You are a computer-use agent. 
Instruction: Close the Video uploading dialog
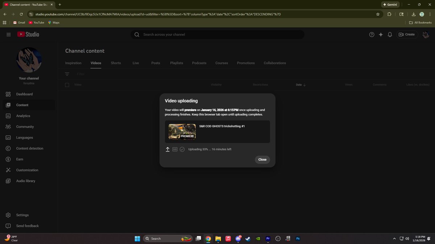pyautogui.click(x=262, y=159)
